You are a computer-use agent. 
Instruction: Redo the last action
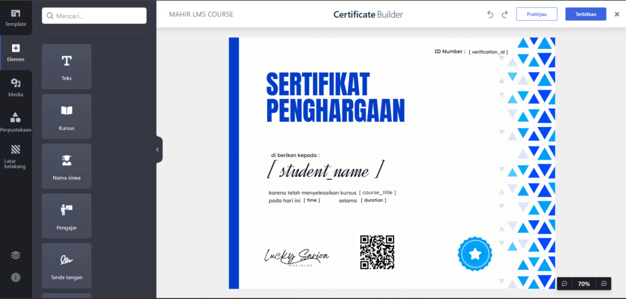[x=505, y=14]
